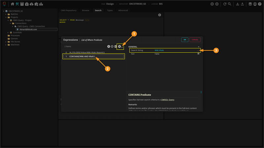Viewport: 264px width, 148px height.
Task: Expand the Machines folder arrow
Action: click(6, 45)
